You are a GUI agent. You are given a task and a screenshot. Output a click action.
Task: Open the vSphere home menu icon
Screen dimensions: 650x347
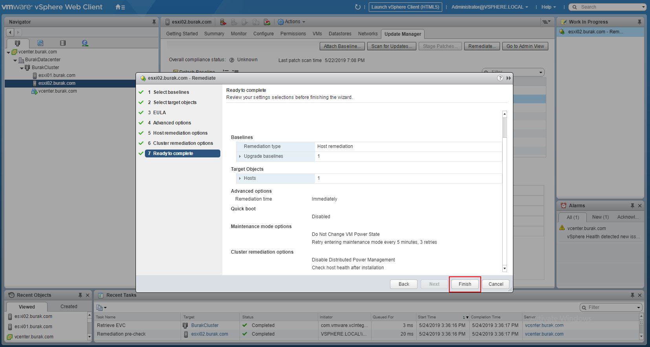point(120,7)
